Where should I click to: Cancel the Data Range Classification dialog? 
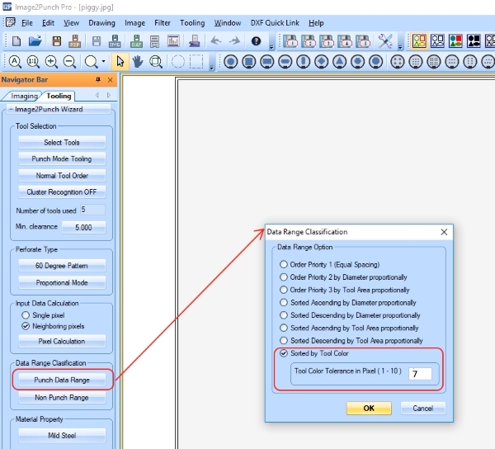tap(423, 408)
